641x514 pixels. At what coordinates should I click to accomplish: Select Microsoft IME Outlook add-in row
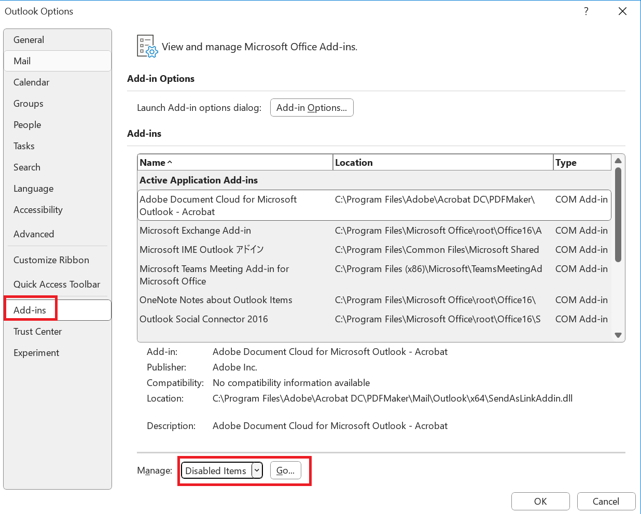tap(374, 250)
